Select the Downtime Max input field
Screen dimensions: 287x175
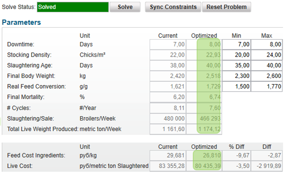[x=267, y=44]
